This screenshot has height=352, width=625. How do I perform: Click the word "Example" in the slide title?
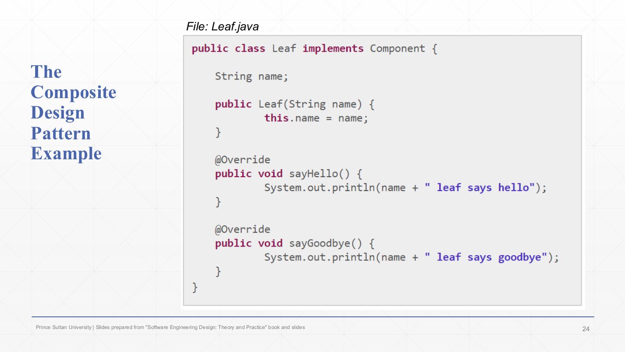point(66,154)
